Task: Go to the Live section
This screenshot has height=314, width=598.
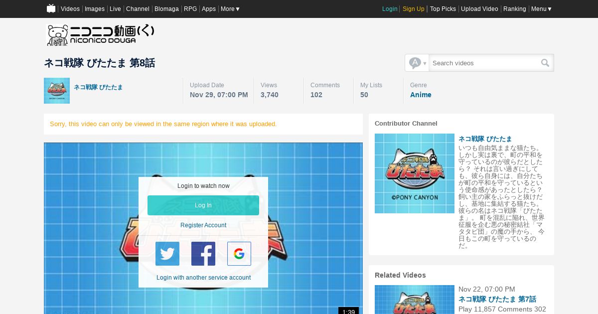Action: tap(115, 9)
